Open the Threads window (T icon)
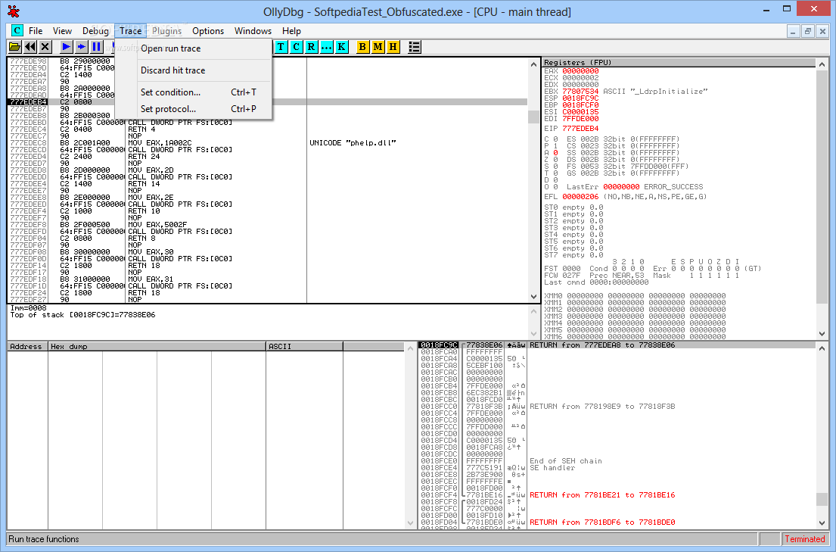Screen dimensions: 836x552 (281, 47)
